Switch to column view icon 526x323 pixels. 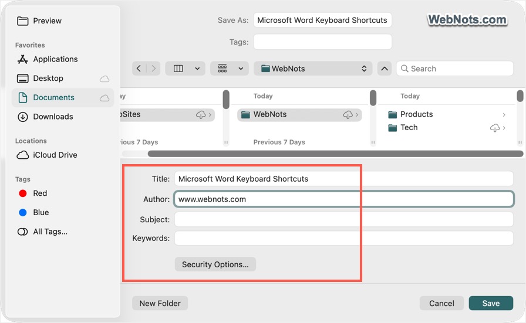tap(178, 69)
